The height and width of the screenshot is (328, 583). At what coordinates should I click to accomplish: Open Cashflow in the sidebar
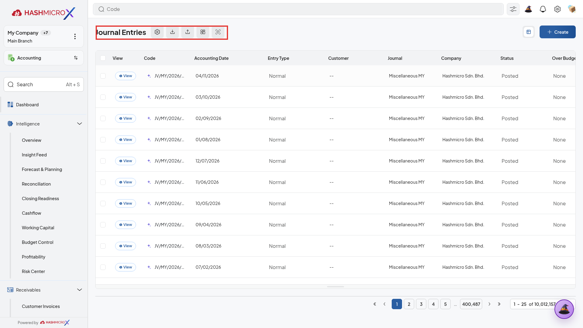pyautogui.click(x=32, y=213)
